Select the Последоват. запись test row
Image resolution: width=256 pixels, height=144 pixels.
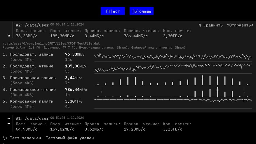(32, 54)
